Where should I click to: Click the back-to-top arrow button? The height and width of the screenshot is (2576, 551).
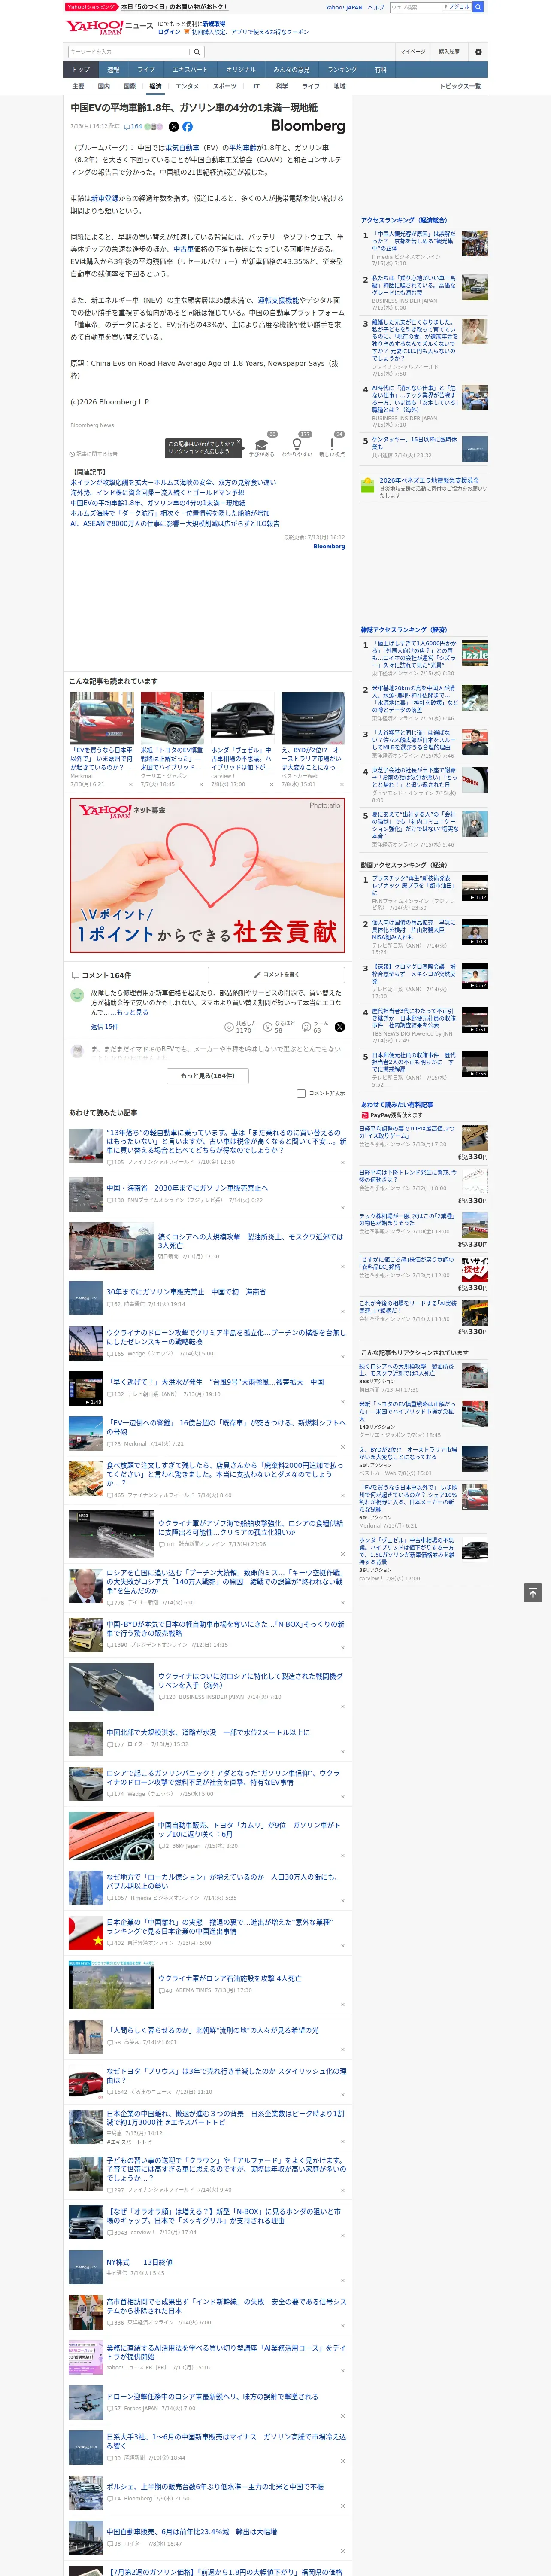tap(533, 1593)
